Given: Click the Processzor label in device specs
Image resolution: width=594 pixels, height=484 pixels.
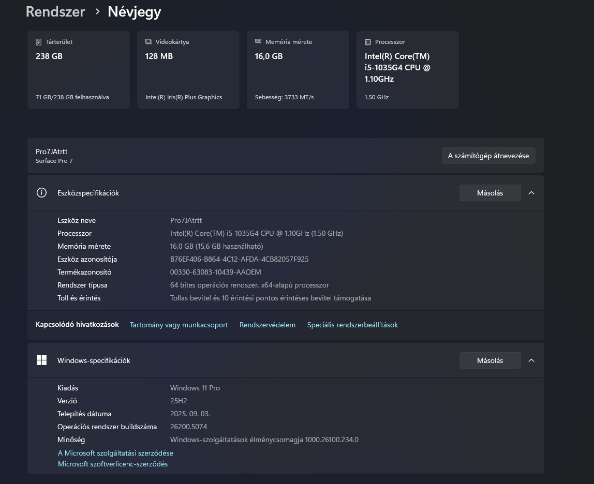Looking at the screenshot, I should [x=75, y=233].
